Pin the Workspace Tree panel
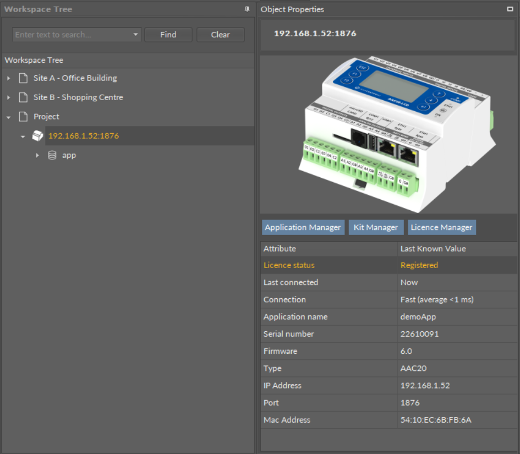 pos(247,9)
